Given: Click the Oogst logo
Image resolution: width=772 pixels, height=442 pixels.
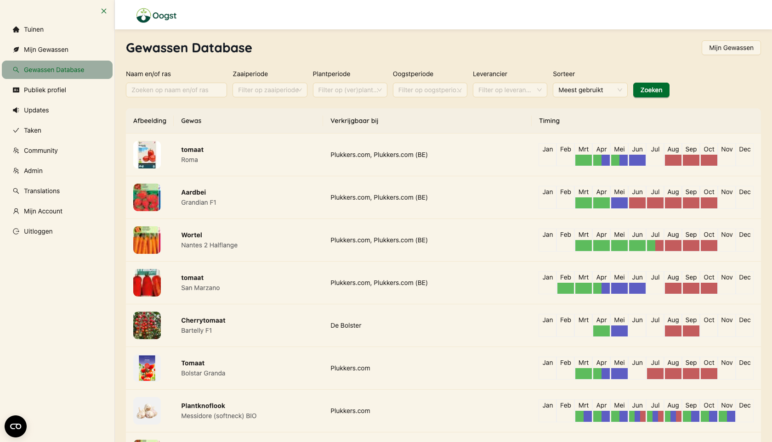Looking at the screenshot, I should click(x=156, y=16).
